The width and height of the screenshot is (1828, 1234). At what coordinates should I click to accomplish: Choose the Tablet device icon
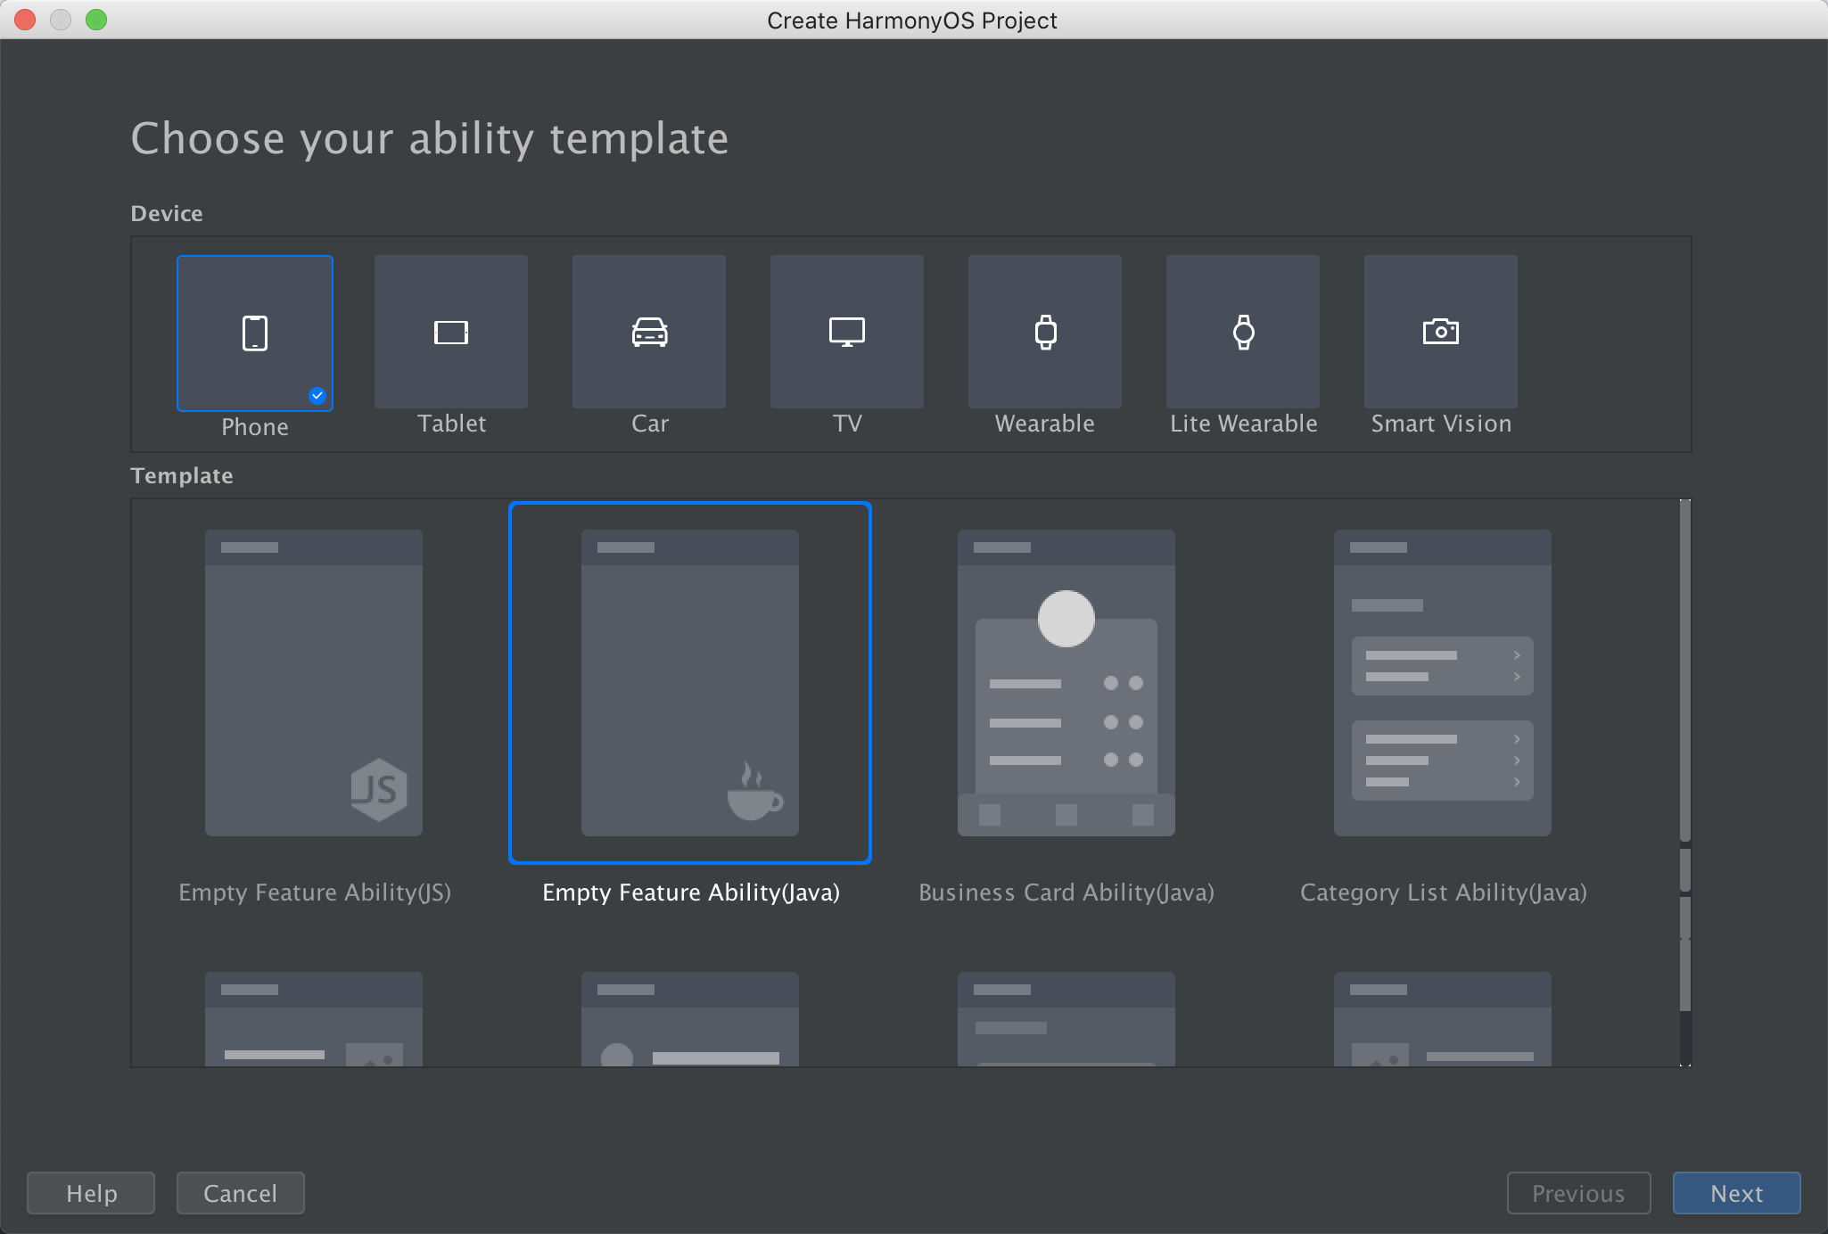(451, 333)
